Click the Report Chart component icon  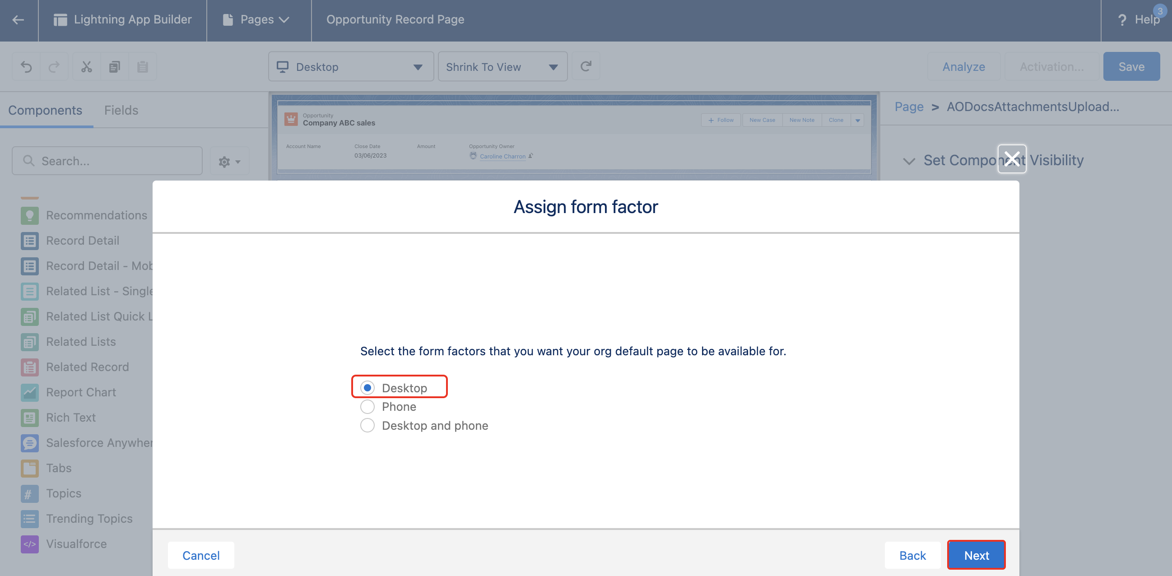[x=30, y=392]
